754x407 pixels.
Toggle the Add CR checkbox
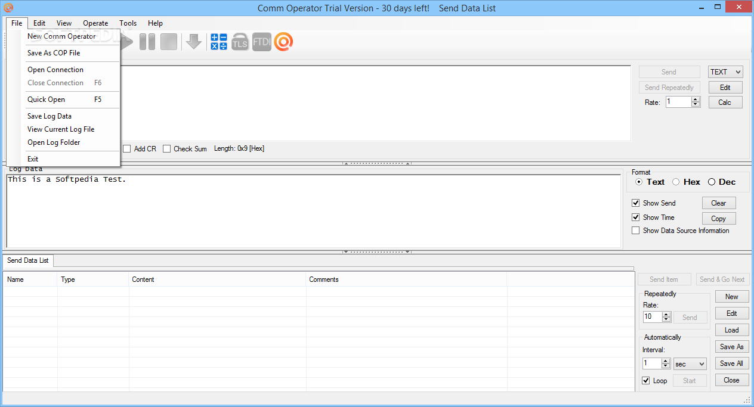[126, 148]
